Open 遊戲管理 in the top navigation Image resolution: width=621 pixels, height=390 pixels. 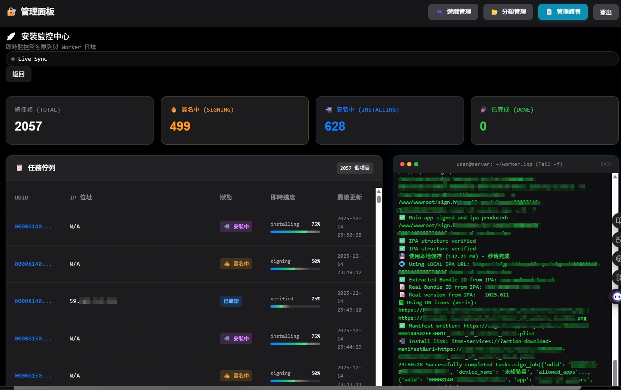point(453,12)
